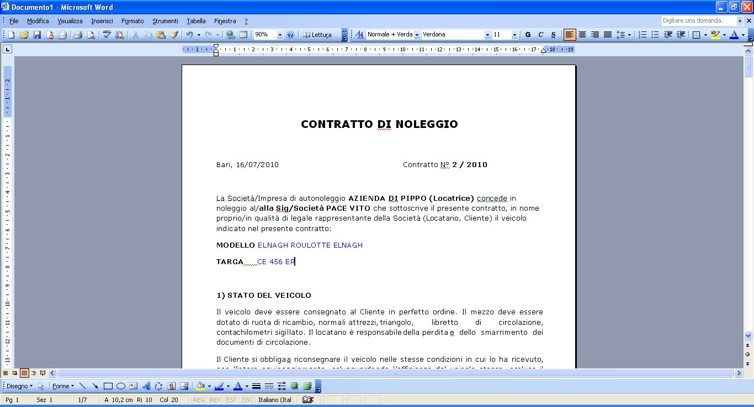The image size is (754, 407).
Task: Run spelling and grammar check
Action: [107, 35]
